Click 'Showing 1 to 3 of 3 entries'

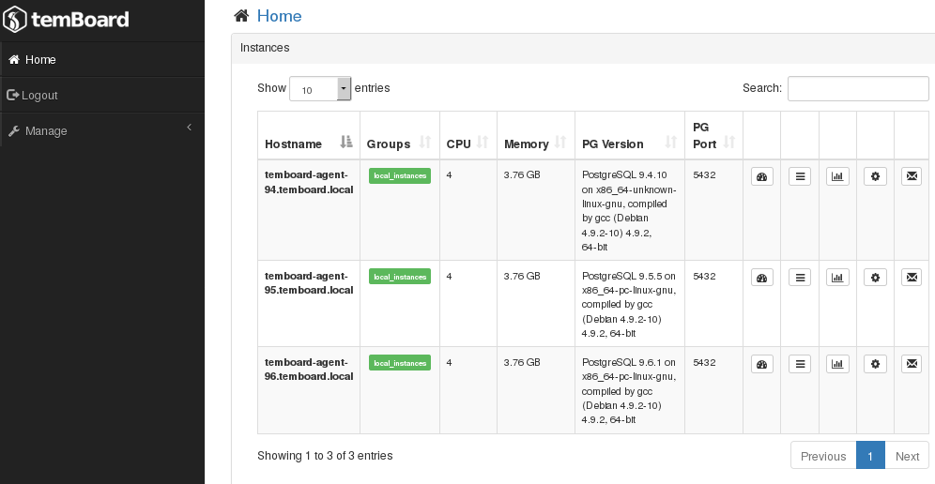[x=325, y=455]
